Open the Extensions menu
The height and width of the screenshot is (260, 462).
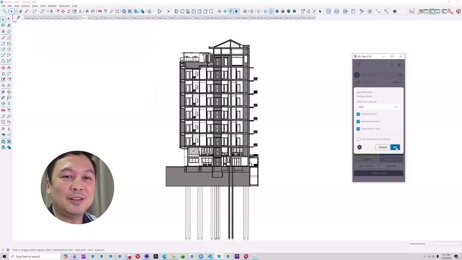point(64,6)
